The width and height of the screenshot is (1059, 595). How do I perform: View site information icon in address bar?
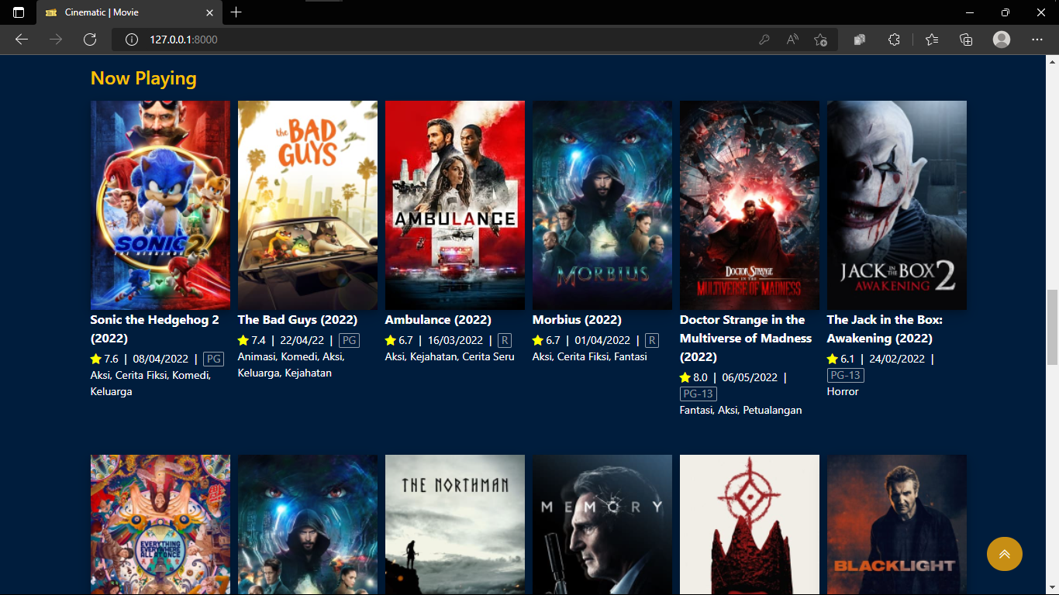(x=132, y=40)
